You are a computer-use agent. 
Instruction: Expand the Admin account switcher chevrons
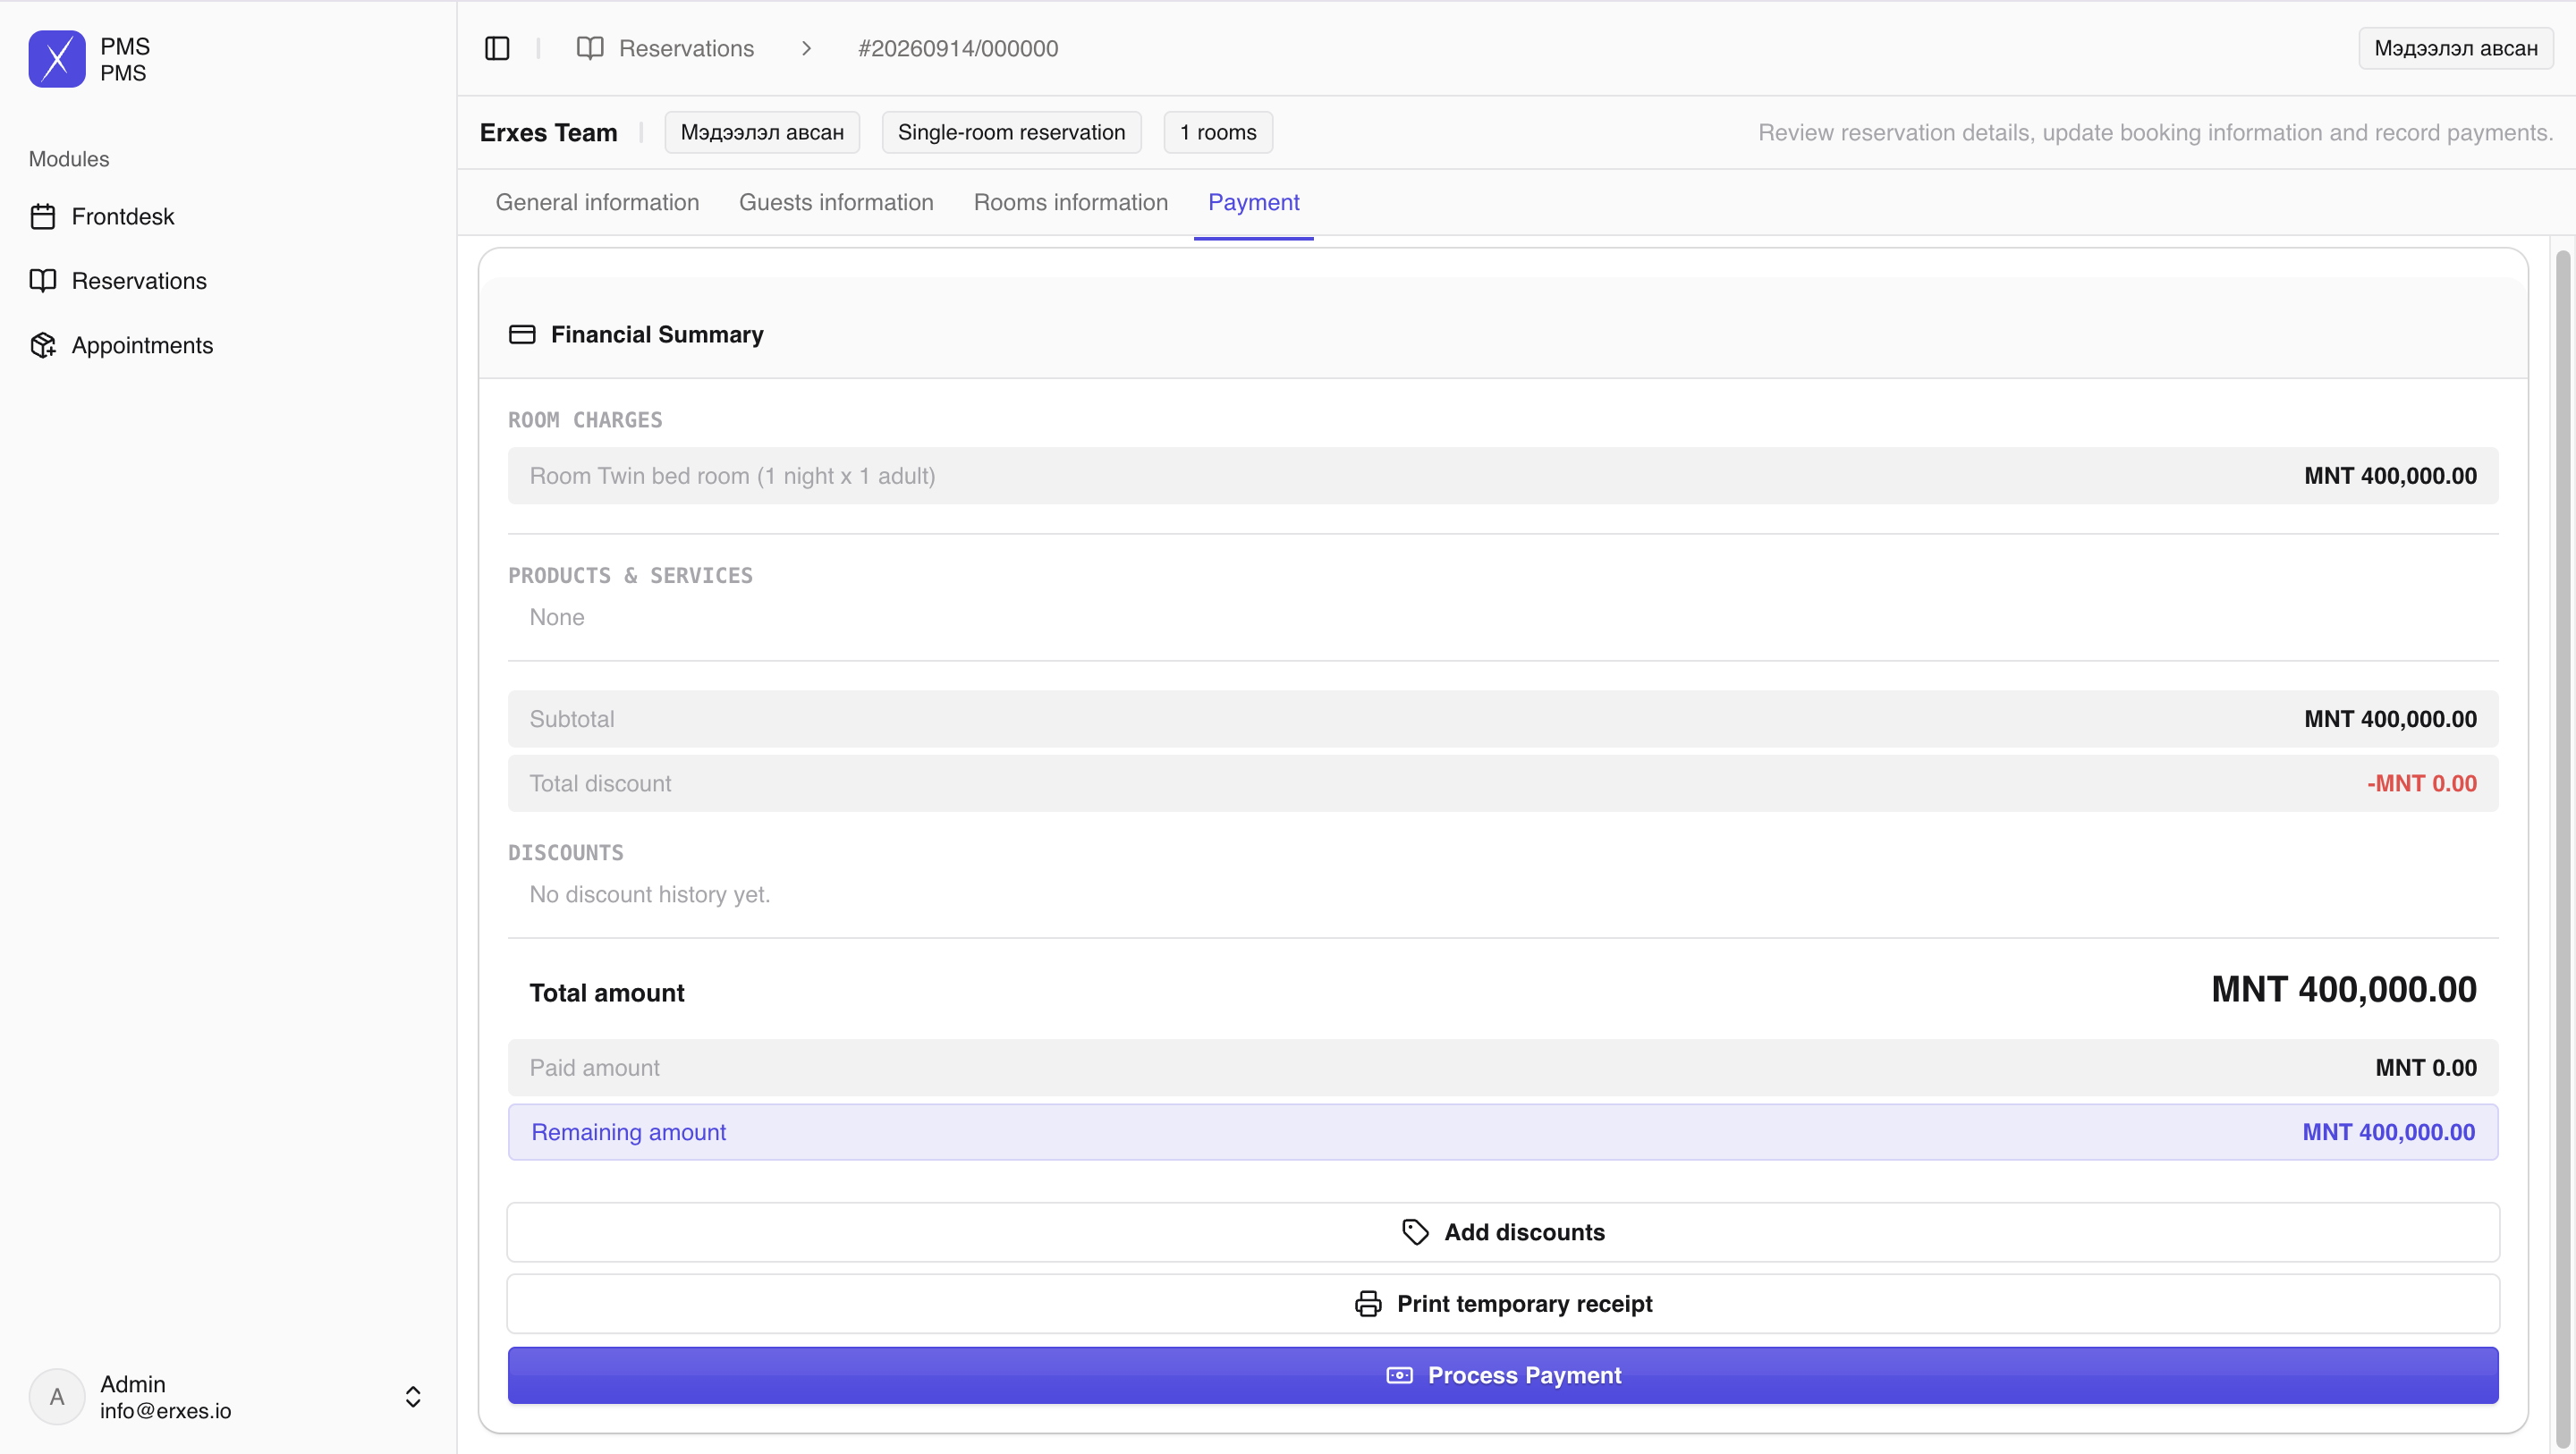(x=413, y=1396)
